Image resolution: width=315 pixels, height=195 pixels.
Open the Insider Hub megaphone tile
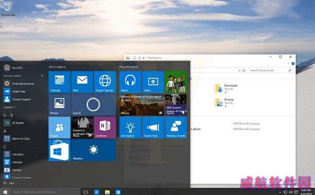[x=153, y=128]
